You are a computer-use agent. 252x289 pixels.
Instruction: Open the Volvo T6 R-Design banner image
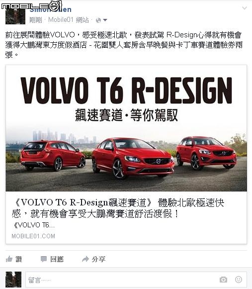[126, 128]
